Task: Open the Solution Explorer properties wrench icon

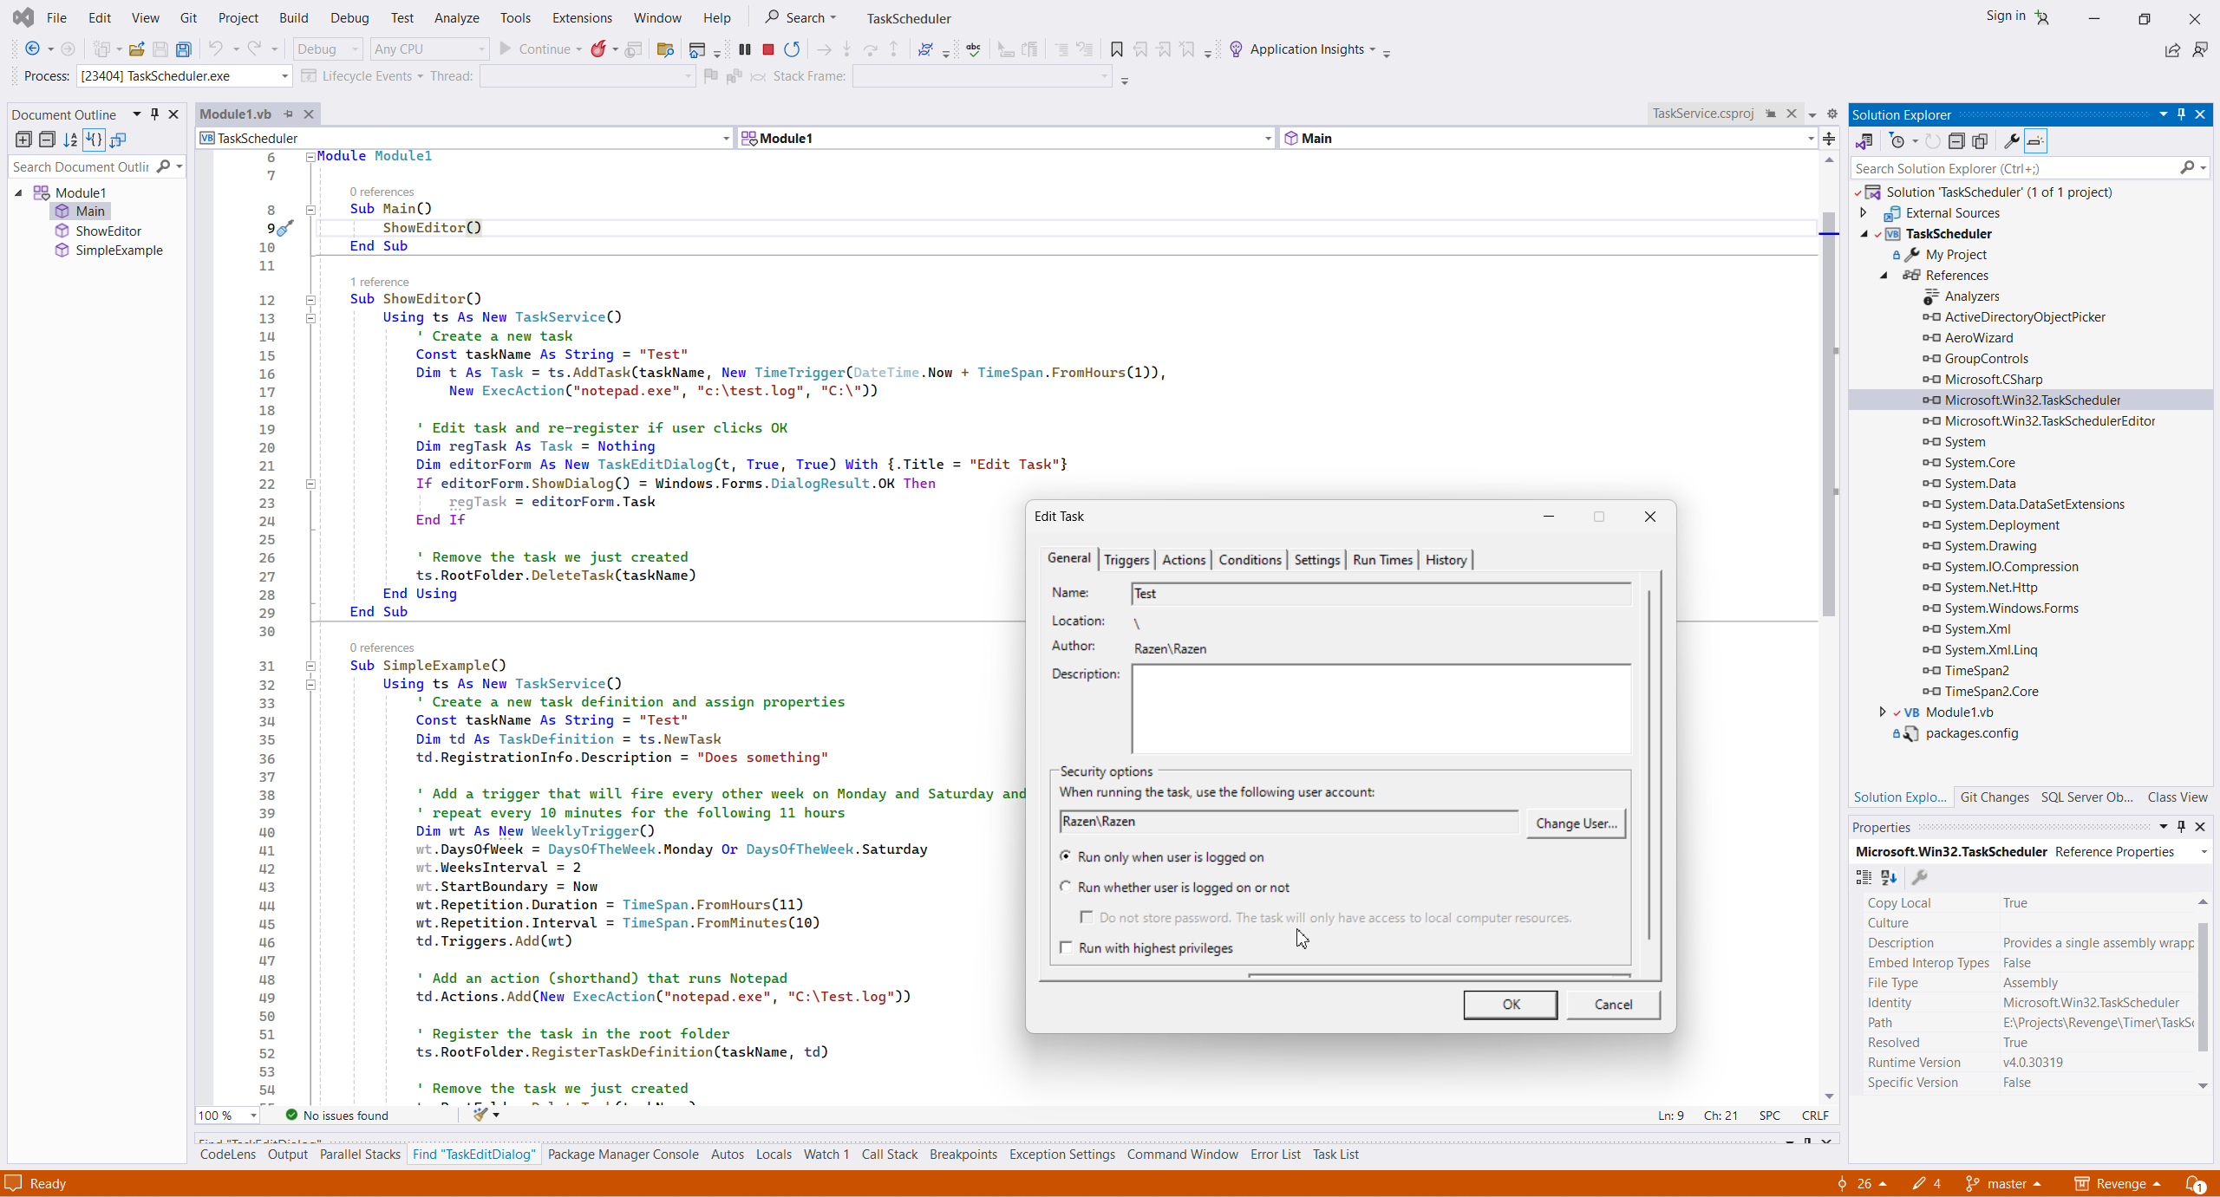Action: coord(2011,140)
